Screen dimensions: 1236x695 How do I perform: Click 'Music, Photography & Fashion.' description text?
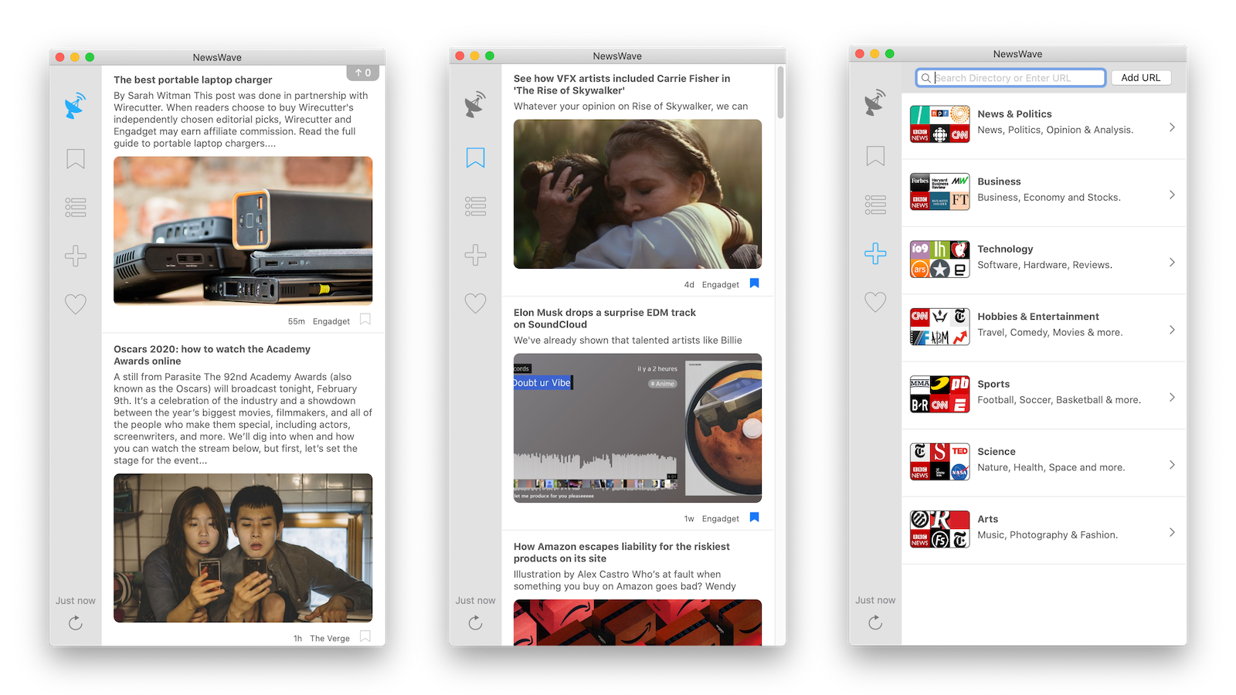pyautogui.click(x=1048, y=535)
